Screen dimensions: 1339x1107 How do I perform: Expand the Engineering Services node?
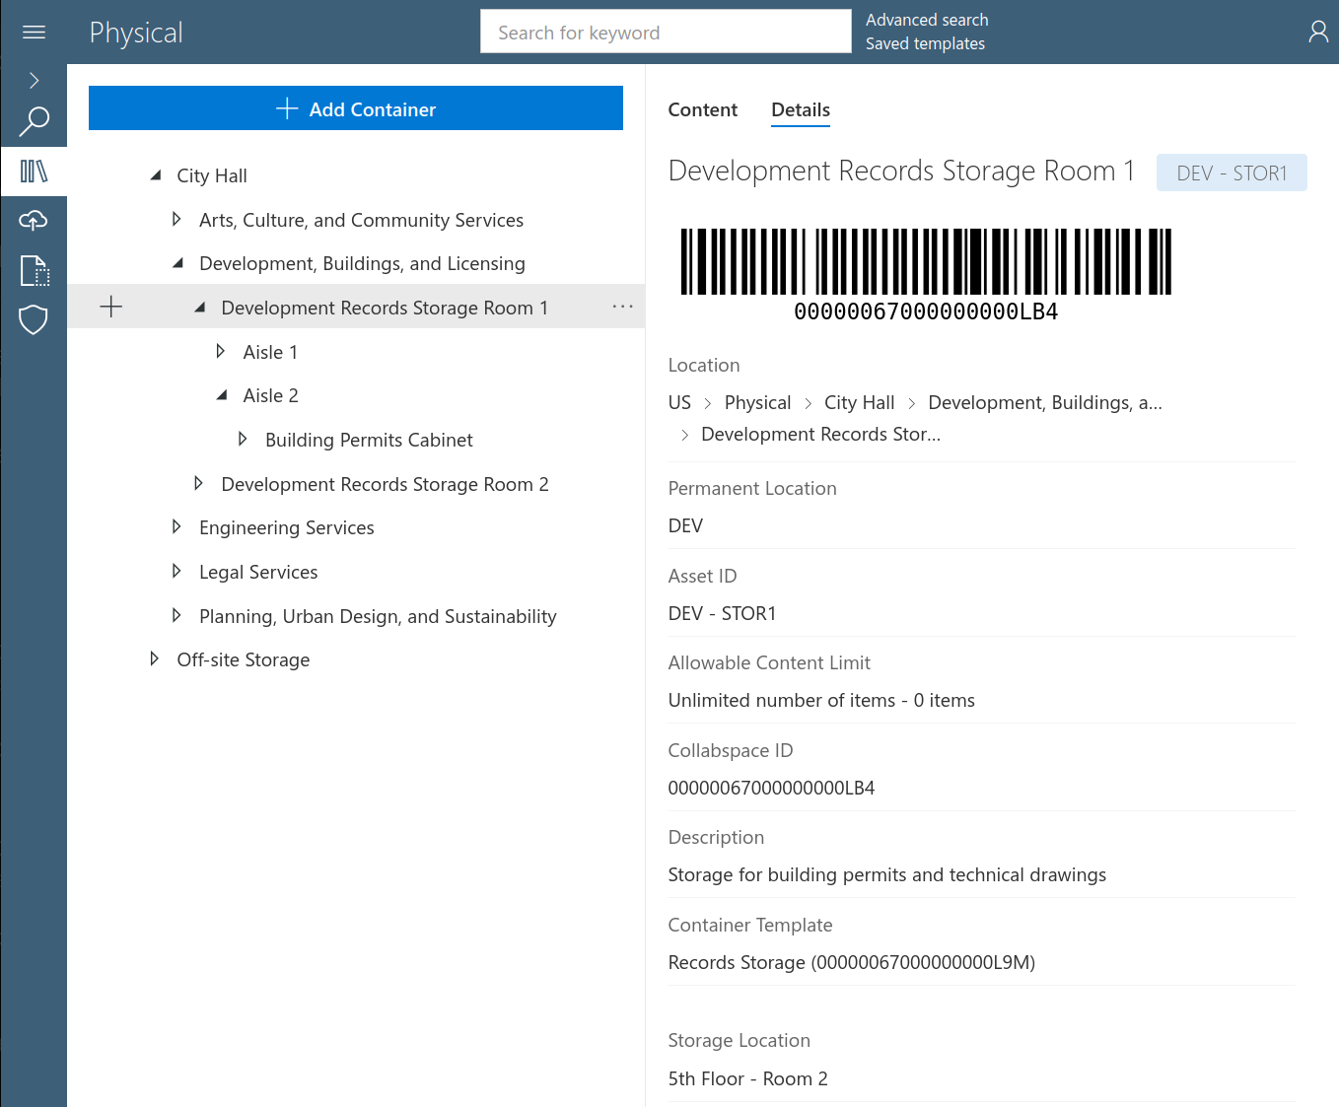click(176, 526)
